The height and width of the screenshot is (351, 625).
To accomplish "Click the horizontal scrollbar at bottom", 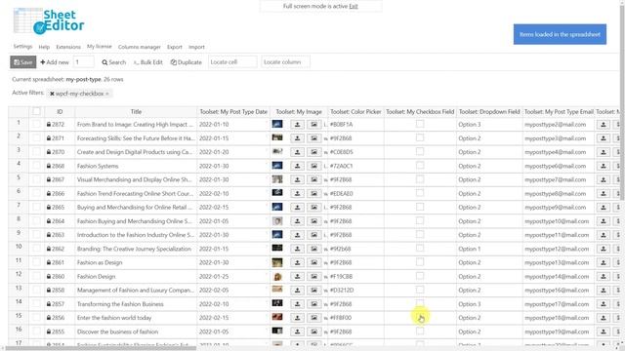I will [102, 348].
